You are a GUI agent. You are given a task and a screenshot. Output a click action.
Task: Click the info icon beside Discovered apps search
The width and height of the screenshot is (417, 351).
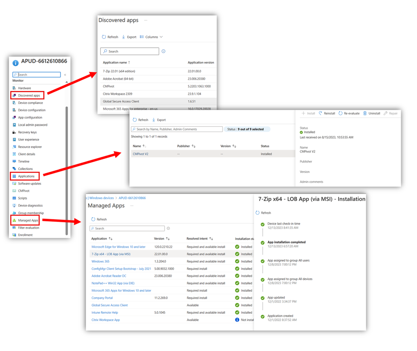[x=163, y=51]
